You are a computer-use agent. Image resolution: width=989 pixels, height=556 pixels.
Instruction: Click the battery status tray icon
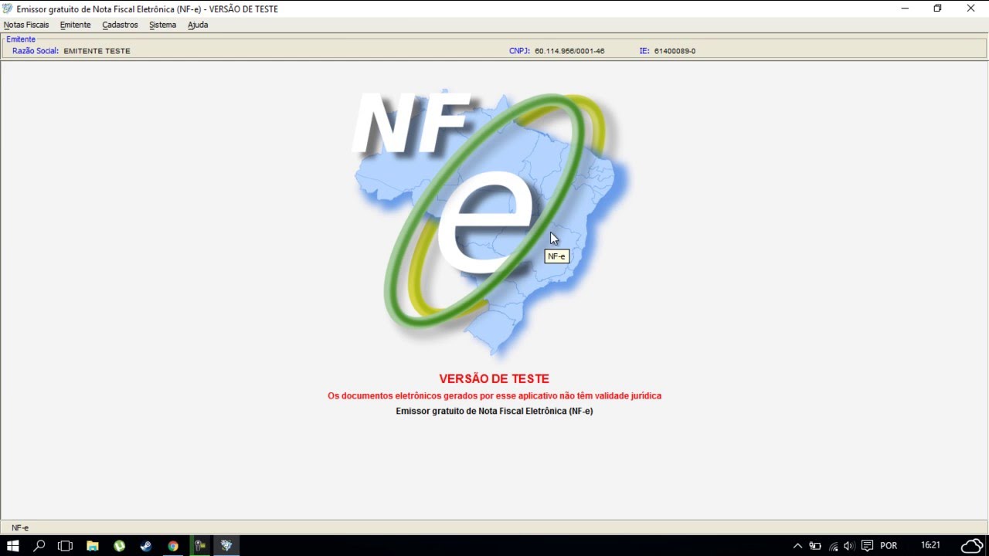click(x=815, y=546)
